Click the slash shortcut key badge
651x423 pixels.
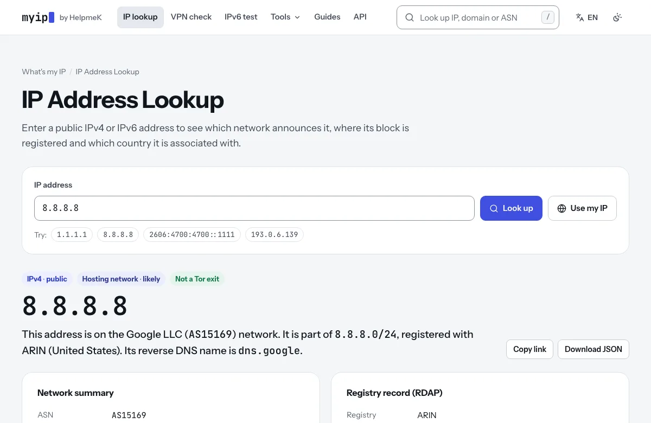coord(548,17)
